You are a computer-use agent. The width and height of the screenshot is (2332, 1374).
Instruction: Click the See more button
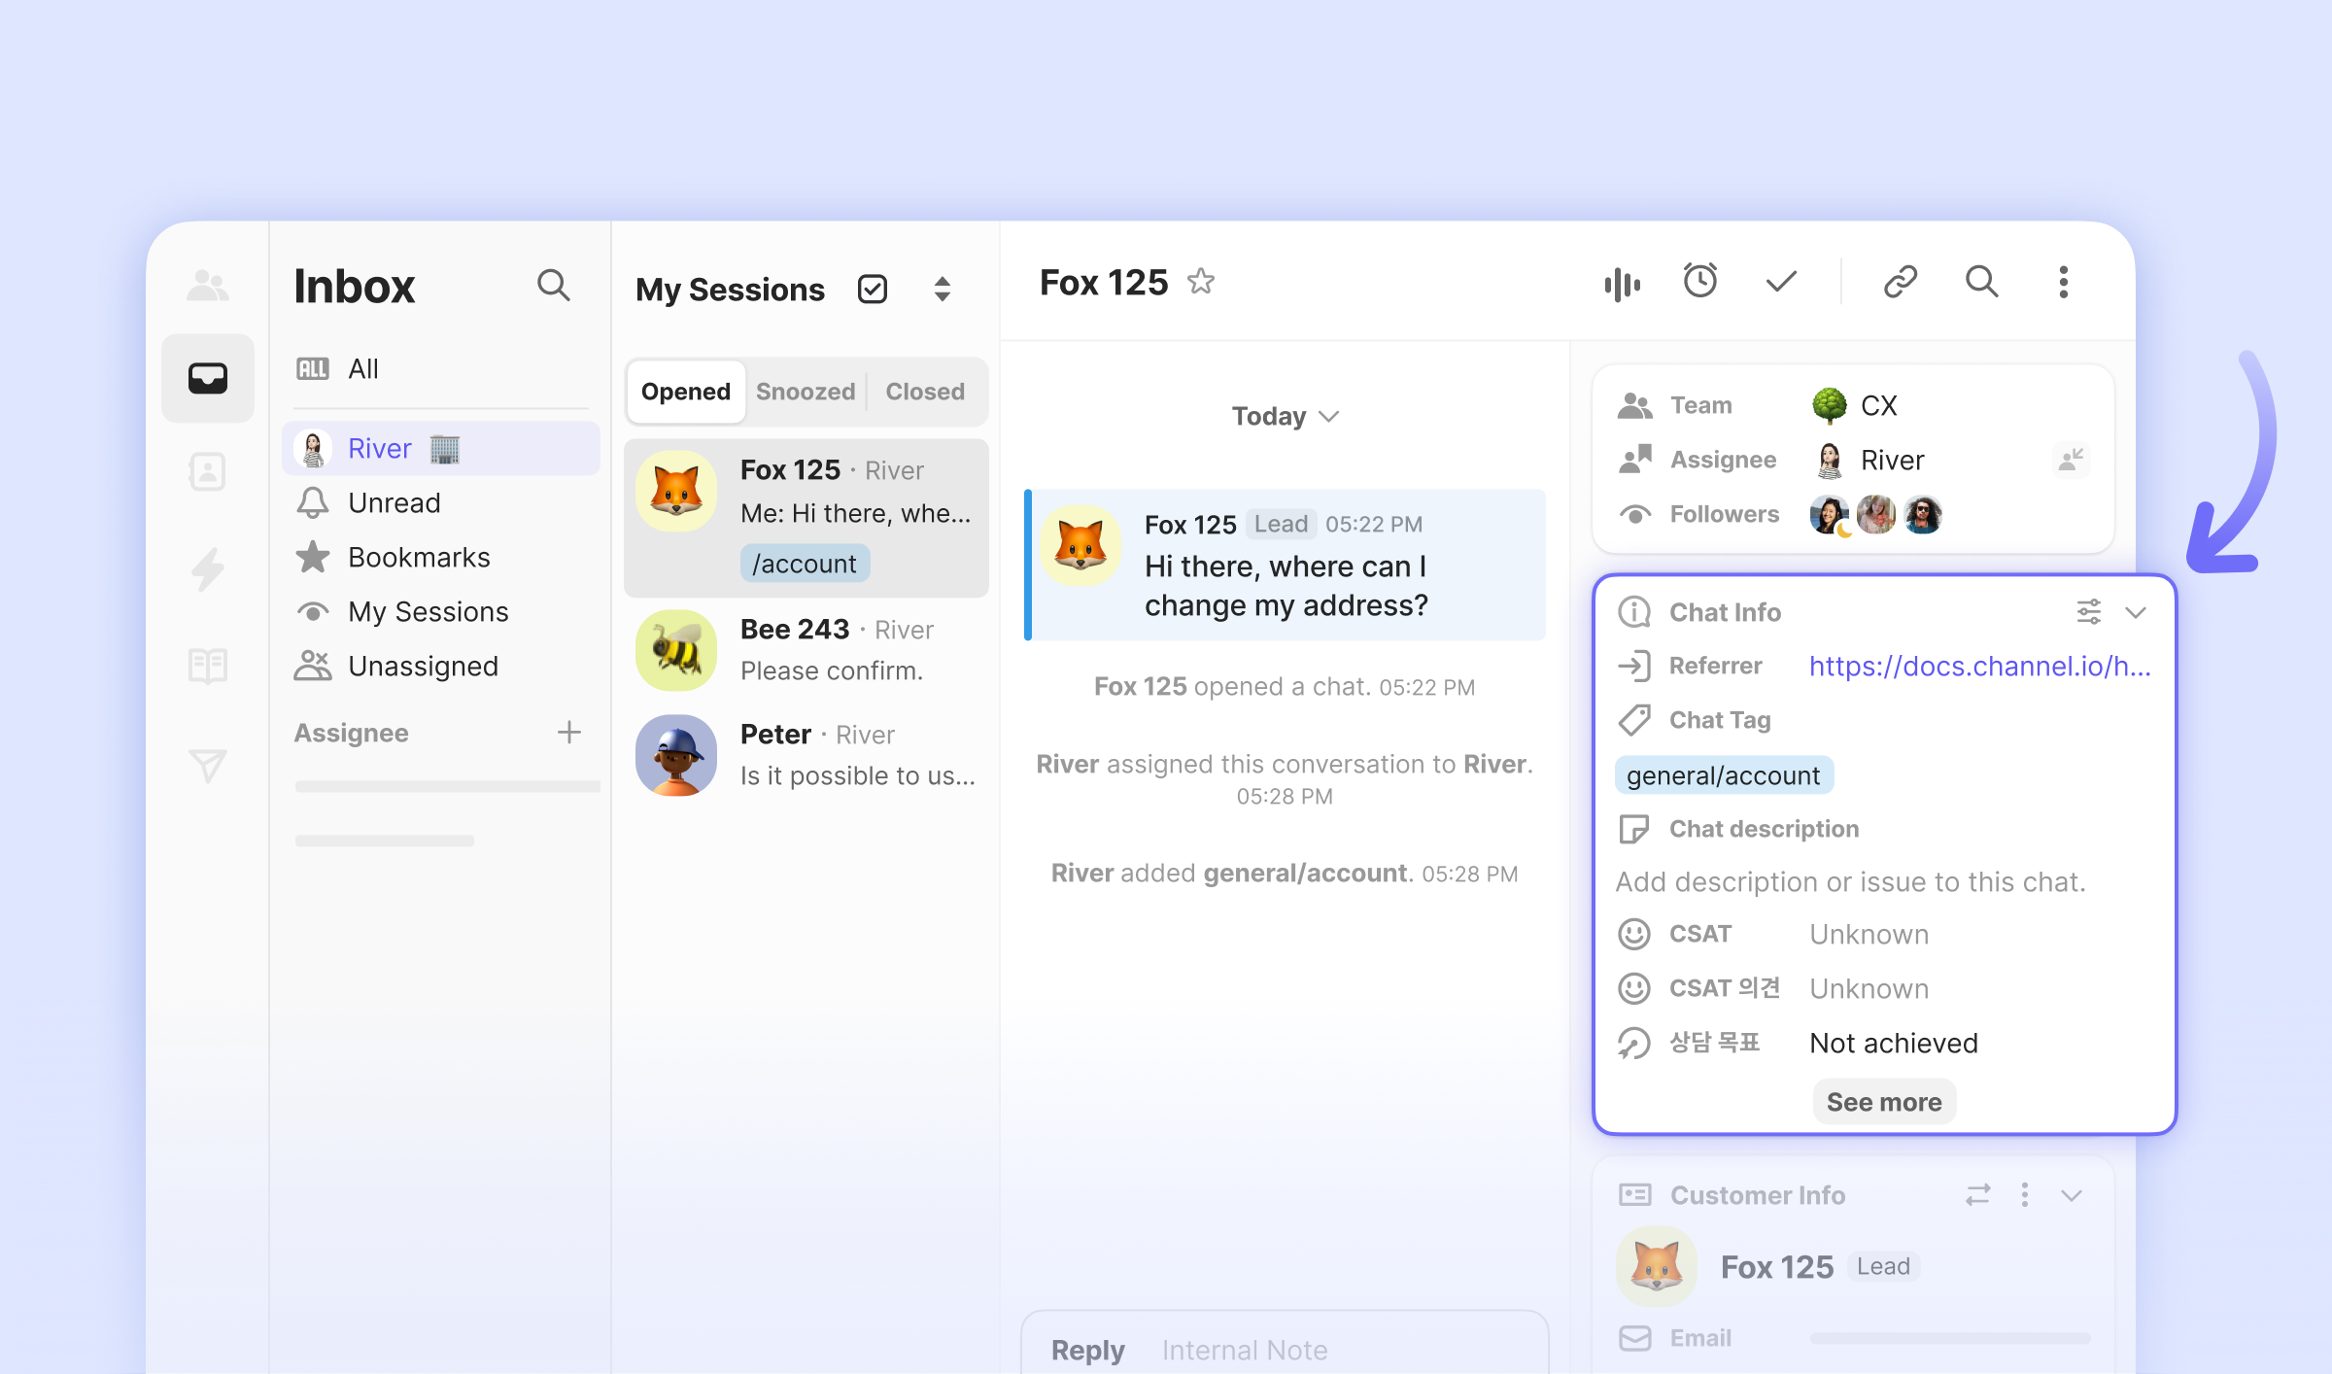tap(1883, 1102)
